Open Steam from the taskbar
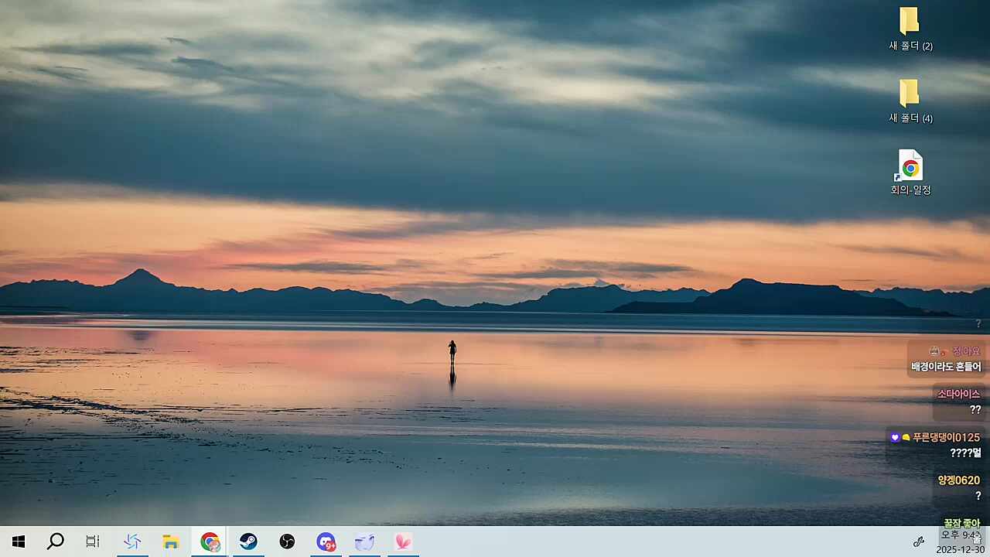The height and width of the screenshot is (557, 990). [x=248, y=542]
